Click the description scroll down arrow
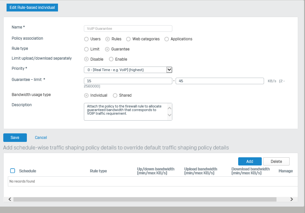 pos(169,115)
